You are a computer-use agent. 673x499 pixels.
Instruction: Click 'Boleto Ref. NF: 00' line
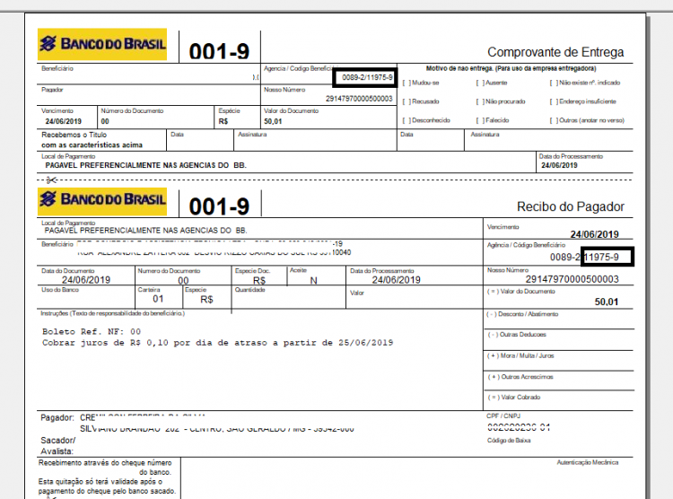[92, 331]
